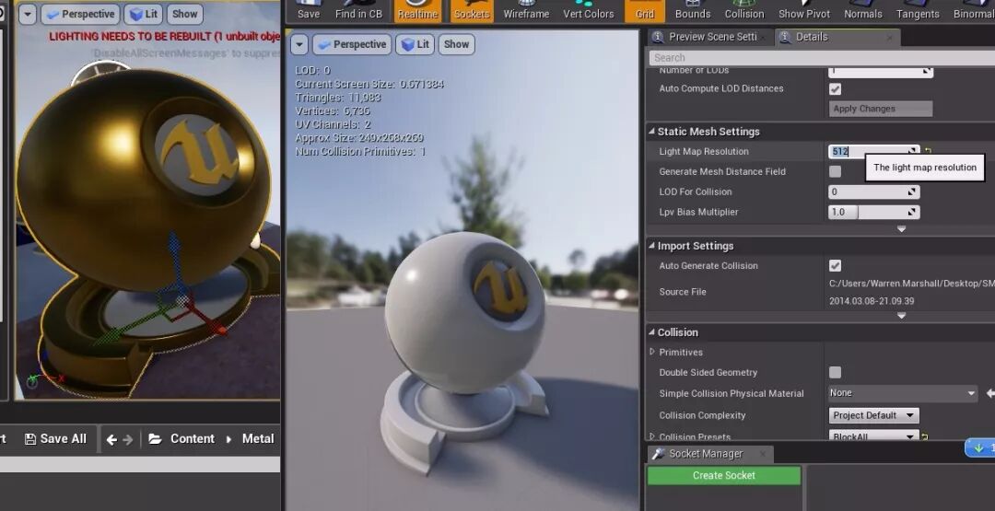Click the folder icon beside Content breadcrumb

pos(155,439)
